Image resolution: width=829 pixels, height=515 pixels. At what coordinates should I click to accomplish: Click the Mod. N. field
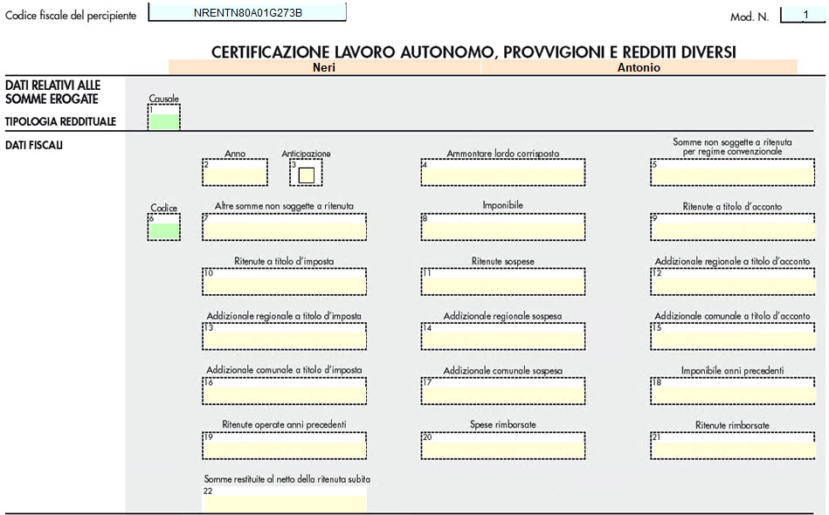coord(803,15)
